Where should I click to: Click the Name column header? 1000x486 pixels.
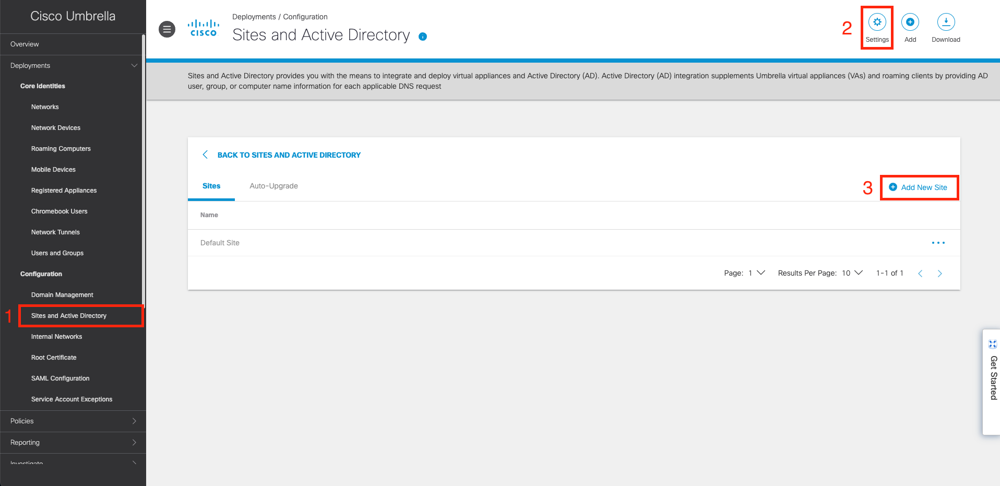click(209, 215)
